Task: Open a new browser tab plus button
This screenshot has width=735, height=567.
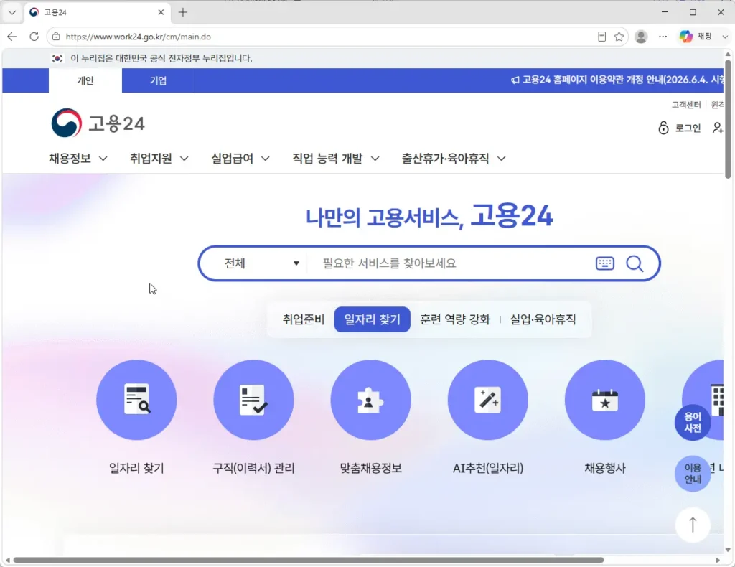Action: (x=183, y=12)
